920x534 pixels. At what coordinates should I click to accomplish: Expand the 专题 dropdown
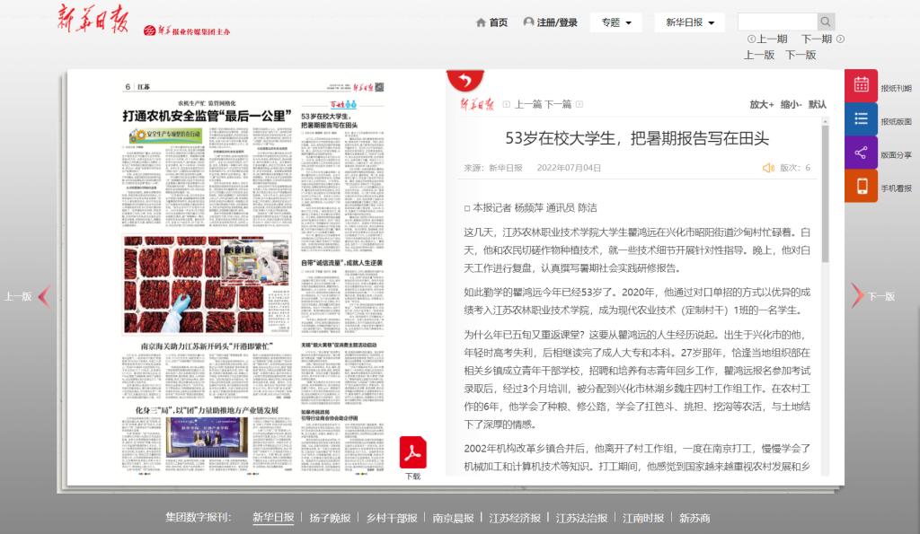[615, 22]
